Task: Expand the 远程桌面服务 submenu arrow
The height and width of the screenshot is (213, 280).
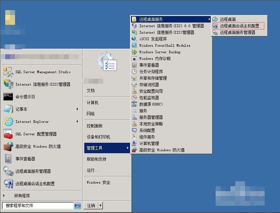Action: [209, 19]
